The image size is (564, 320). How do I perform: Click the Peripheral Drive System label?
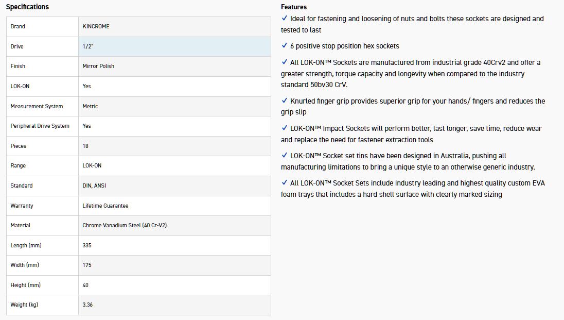tap(40, 126)
